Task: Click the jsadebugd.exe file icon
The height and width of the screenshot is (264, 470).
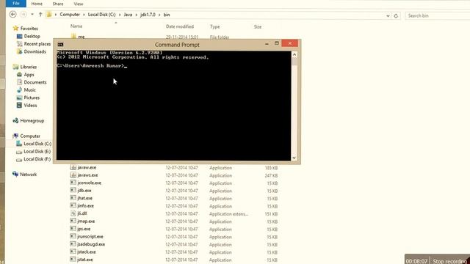Action: point(73,244)
